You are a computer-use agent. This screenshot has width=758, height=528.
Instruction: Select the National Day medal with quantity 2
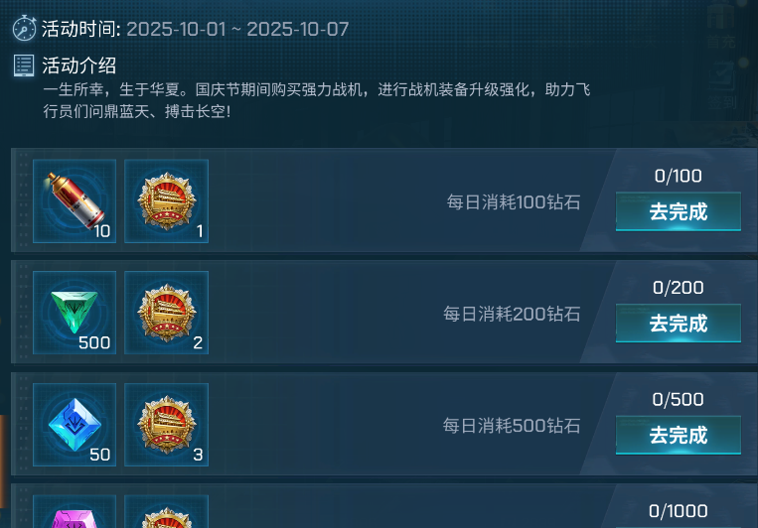(x=166, y=313)
